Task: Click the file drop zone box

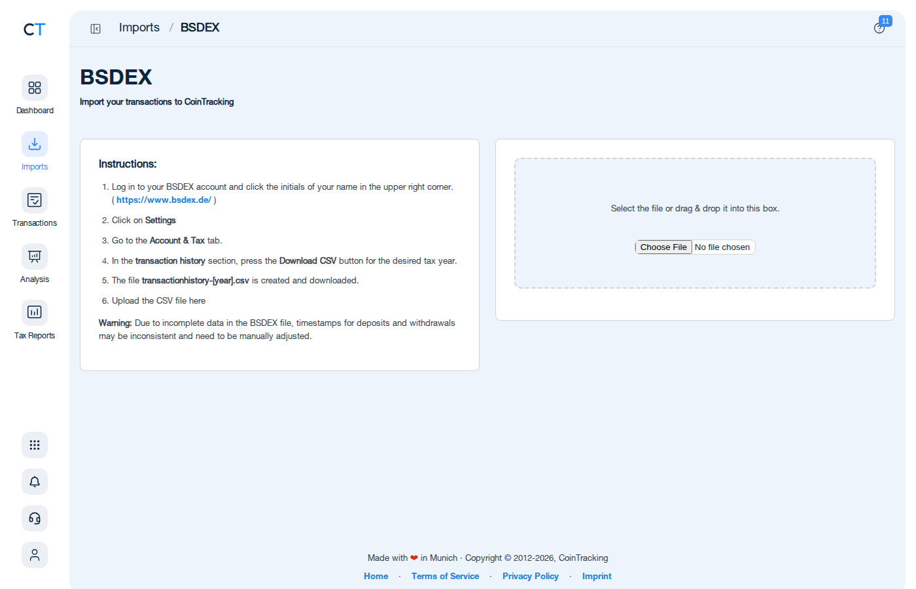Action: [695, 223]
